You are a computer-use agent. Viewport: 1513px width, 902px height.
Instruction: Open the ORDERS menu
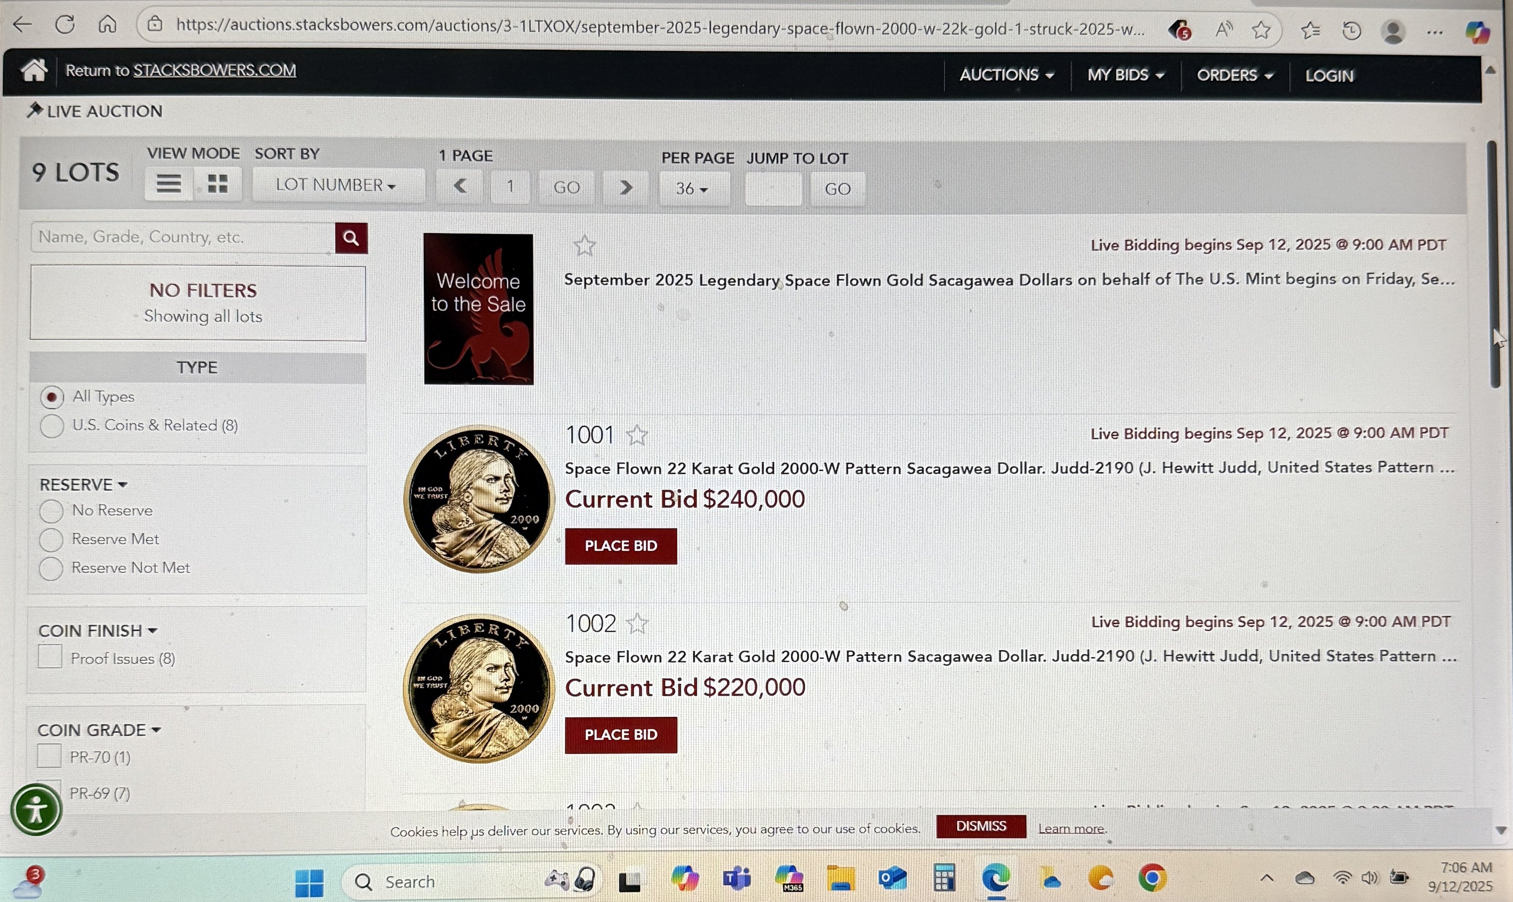[x=1235, y=75]
